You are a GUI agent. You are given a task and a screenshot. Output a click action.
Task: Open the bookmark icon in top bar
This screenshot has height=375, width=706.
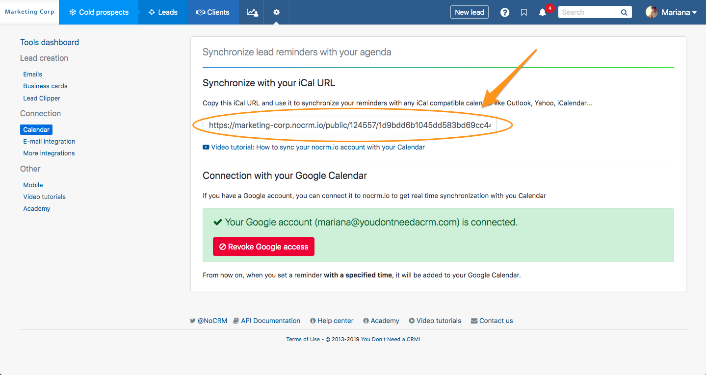coord(524,13)
